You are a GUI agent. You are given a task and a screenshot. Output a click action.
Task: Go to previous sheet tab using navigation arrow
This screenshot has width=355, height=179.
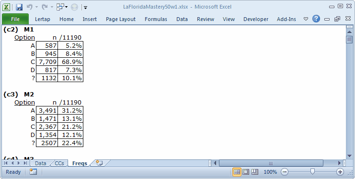tap(12, 163)
